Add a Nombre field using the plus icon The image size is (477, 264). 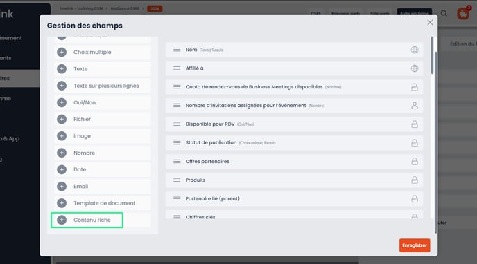(62, 153)
